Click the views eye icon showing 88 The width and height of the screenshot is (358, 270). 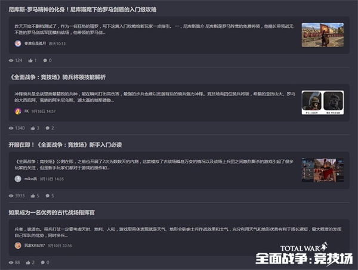point(11,262)
